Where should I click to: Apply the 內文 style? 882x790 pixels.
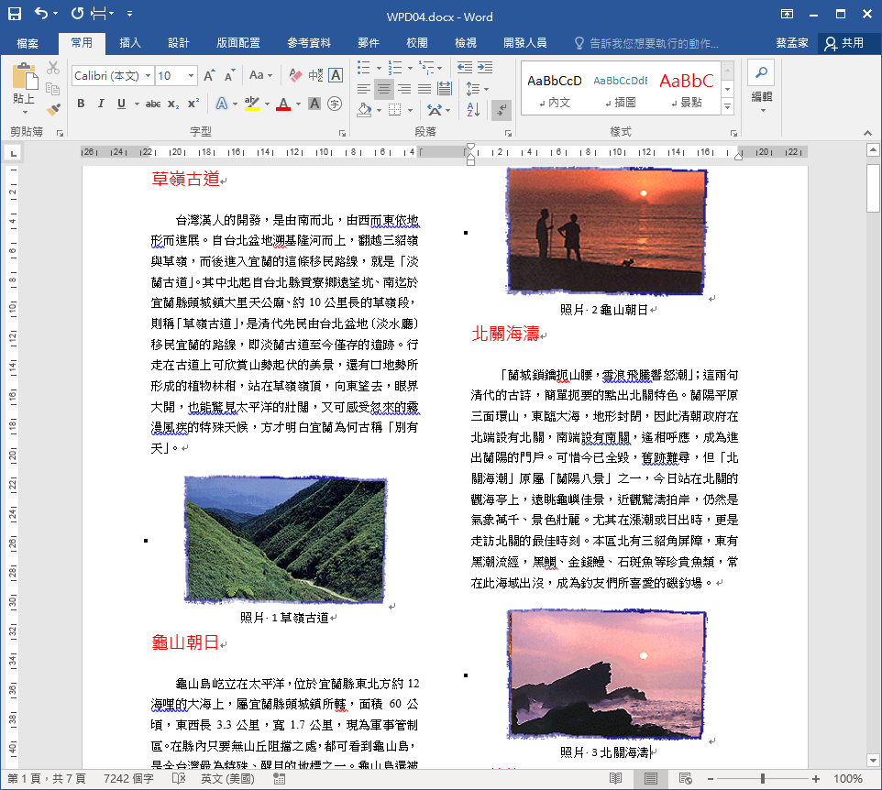point(555,89)
